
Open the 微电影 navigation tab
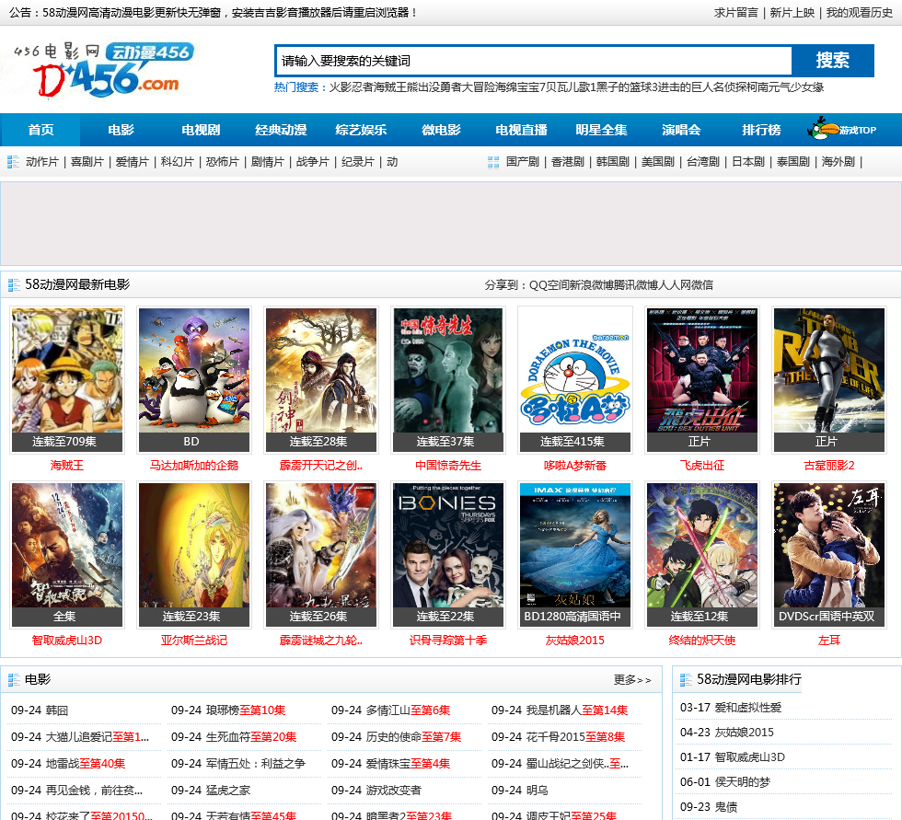441,130
